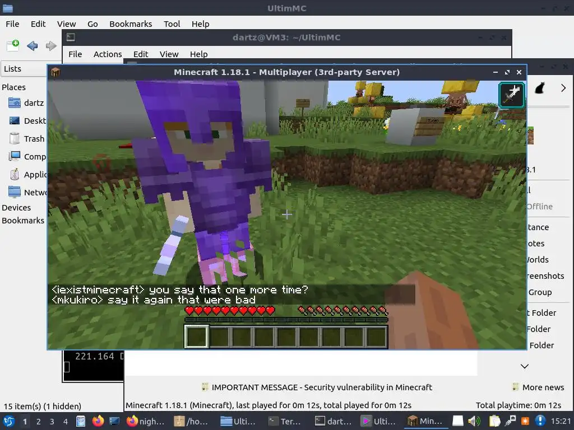Open the terminal Help menu
The image size is (574, 430).
(x=199, y=54)
